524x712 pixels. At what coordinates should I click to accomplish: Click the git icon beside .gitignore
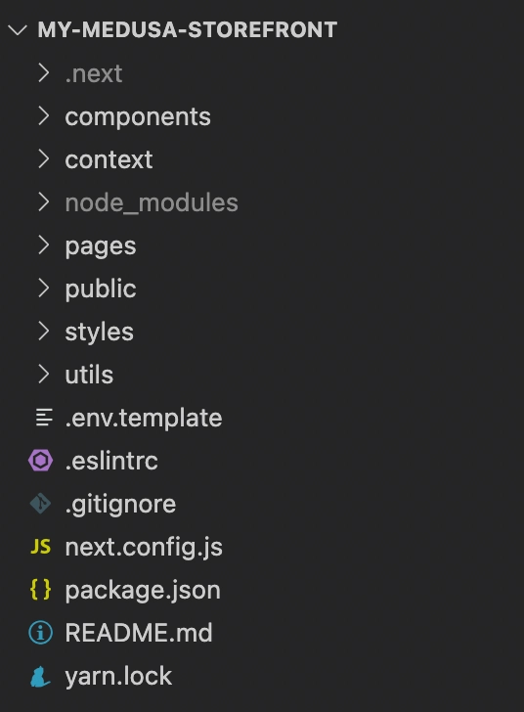point(40,504)
